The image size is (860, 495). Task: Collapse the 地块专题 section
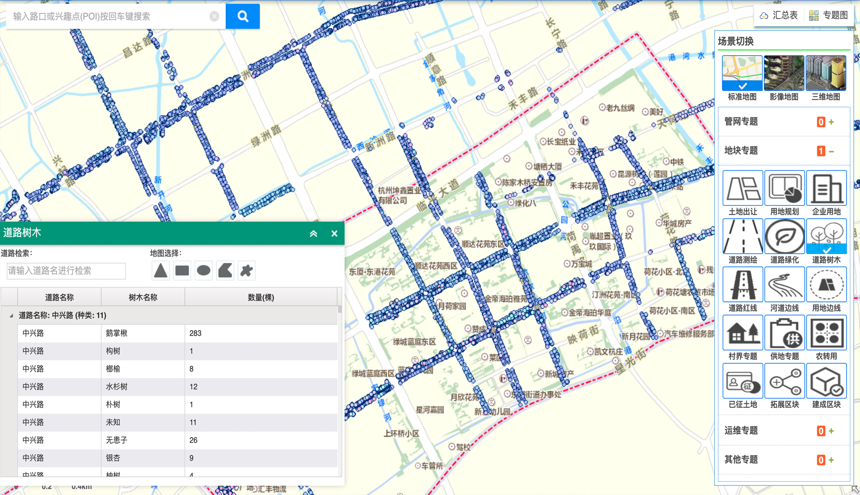pyautogui.click(x=831, y=151)
